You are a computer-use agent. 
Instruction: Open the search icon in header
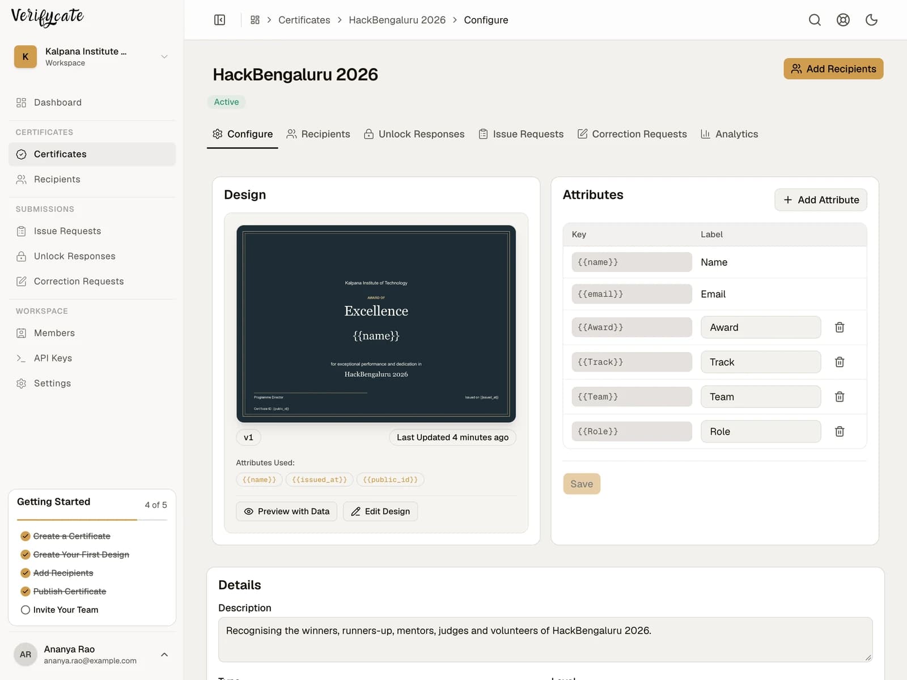pyautogui.click(x=815, y=20)
